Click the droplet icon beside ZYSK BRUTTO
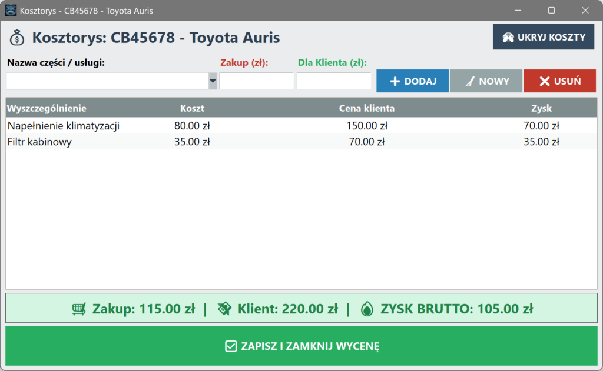The image size is (603, 371). coord(367,309)
